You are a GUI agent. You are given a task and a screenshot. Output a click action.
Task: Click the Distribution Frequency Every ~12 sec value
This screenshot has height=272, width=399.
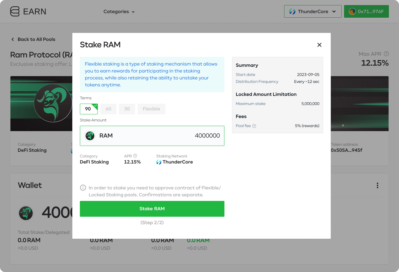click(x=307, y=82)
